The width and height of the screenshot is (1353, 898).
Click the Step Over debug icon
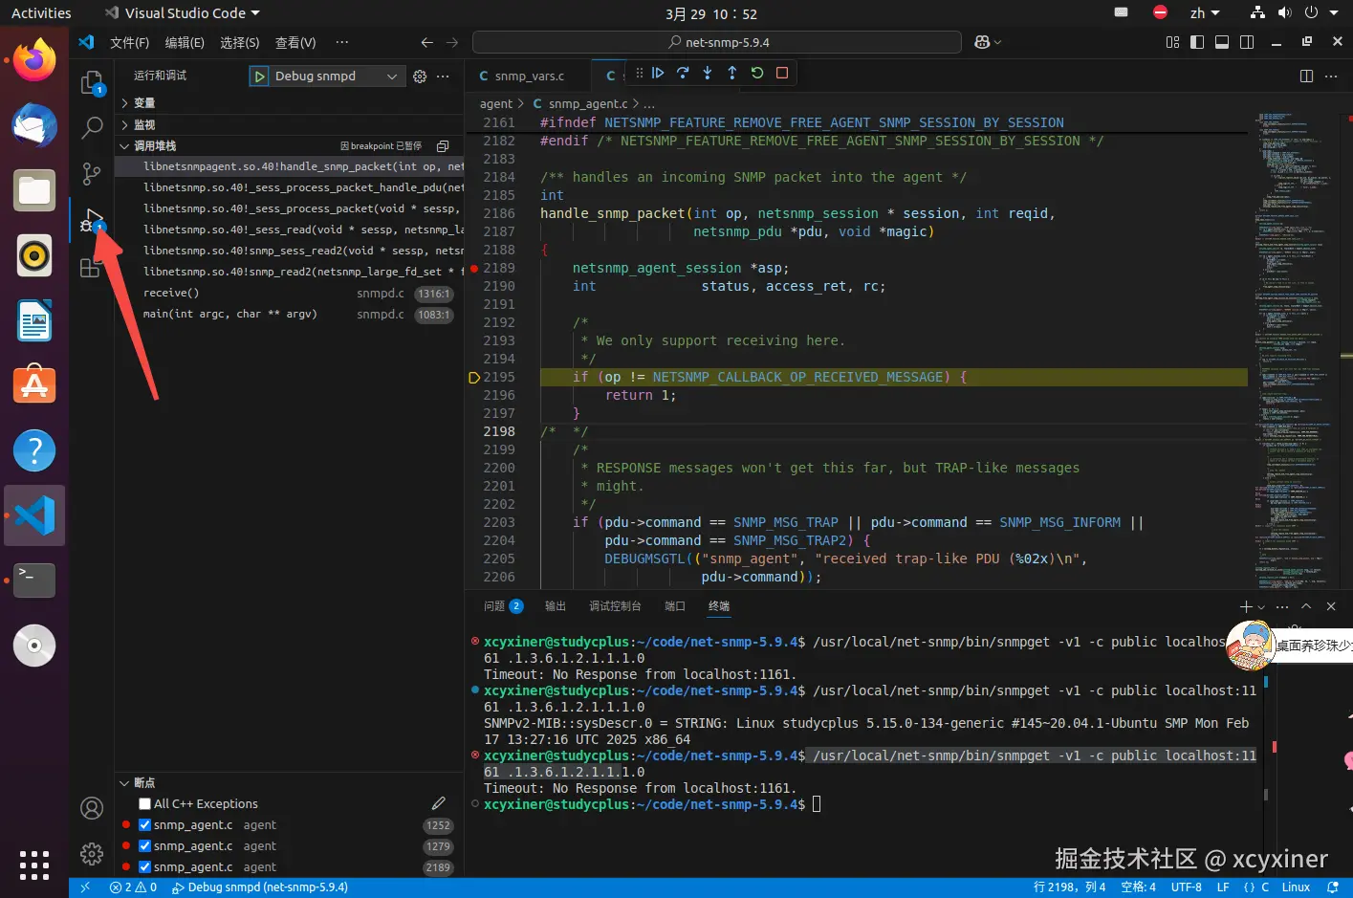(683, 73)
